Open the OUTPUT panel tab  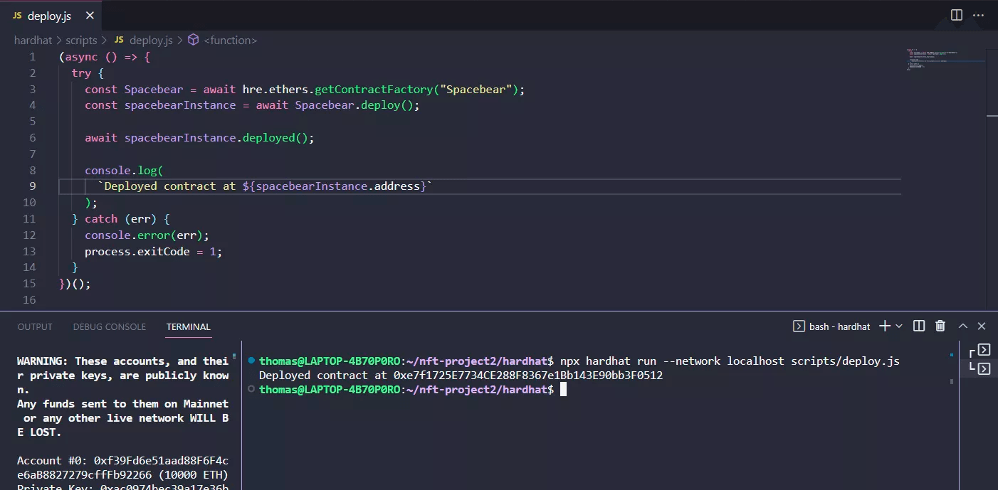click(x=35, y=326)
